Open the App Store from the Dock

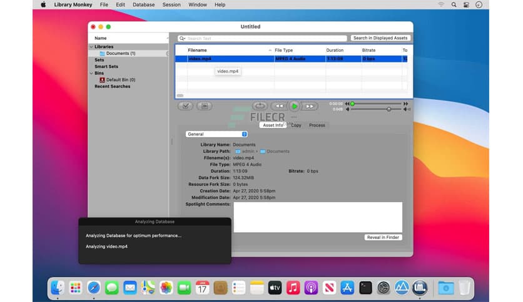coord(347,288)
